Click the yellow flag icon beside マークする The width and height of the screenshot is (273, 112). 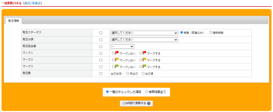pyautogui.click(x=144, y=59)
